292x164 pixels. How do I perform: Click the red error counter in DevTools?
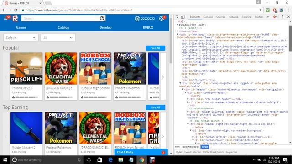tap(276, 17)
